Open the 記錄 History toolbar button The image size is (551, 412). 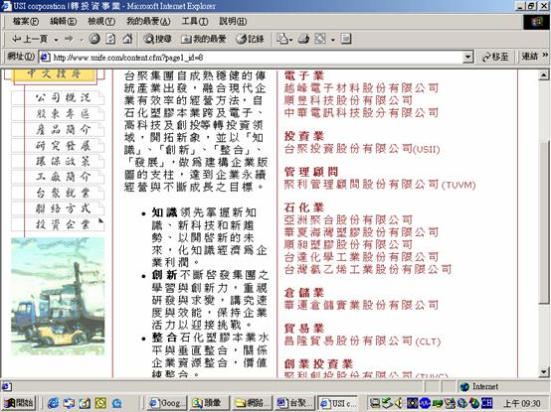coord(251,39)
